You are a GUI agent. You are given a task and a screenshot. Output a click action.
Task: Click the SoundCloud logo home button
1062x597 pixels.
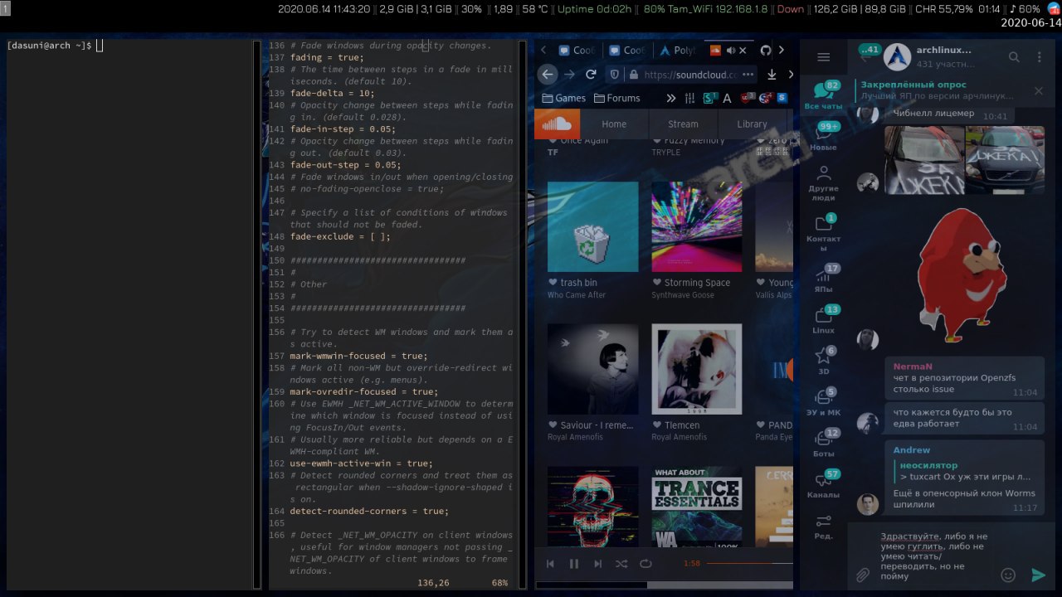tap(557, 124)
